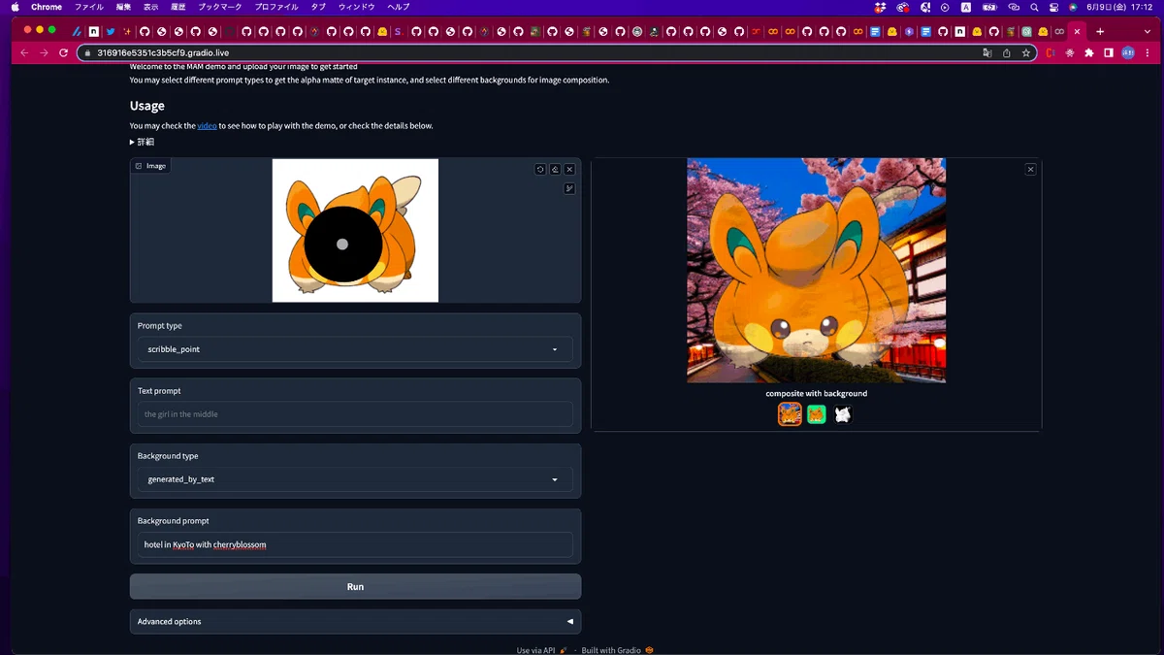This screenshot has height=655, width=1164.
Task: Open the ブックマーク menu
Action: (x=220, y=7)
